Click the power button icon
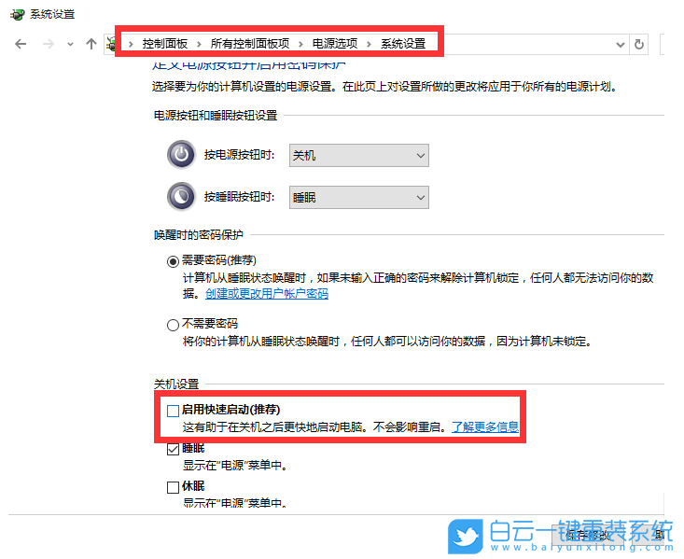The image size is (684, 559). pyautogui.click(x=181, y=155)
